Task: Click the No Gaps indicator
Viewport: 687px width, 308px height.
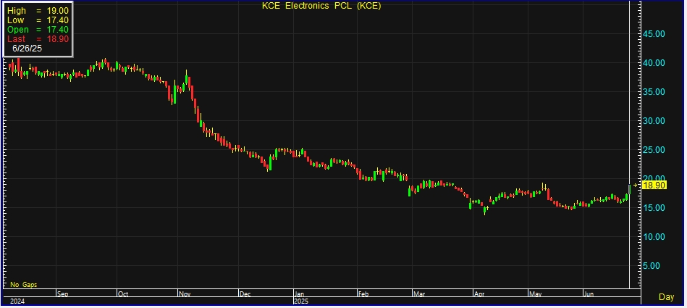Action: click(x=24, y=285)
